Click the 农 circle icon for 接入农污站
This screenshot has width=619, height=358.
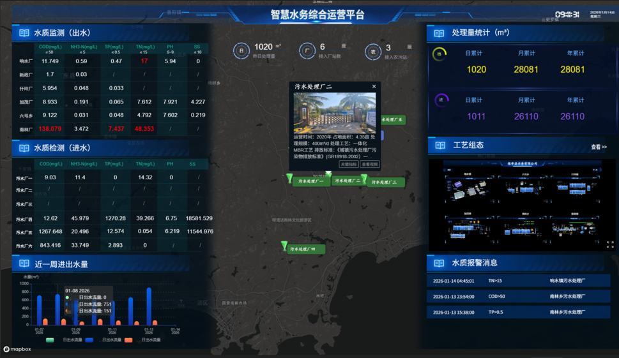coord(372,51)
